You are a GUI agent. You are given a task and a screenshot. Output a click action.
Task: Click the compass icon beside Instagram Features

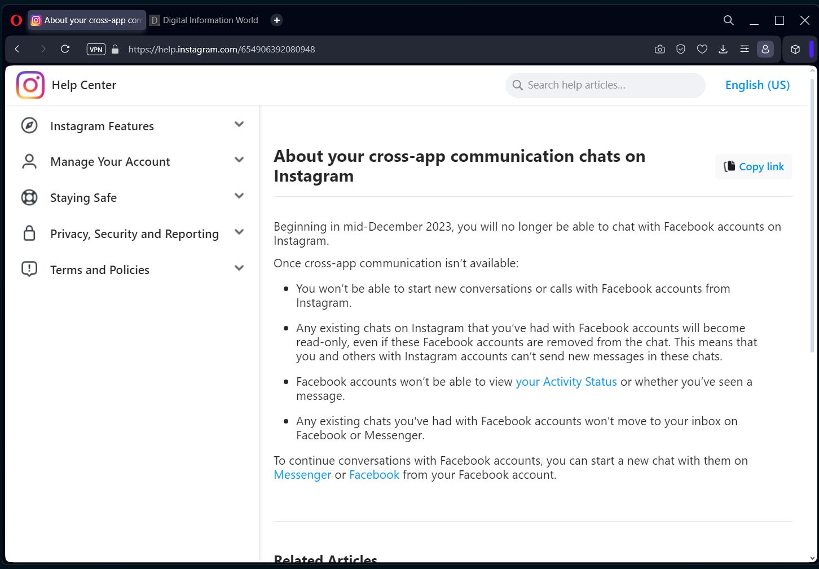click(29, 125)
